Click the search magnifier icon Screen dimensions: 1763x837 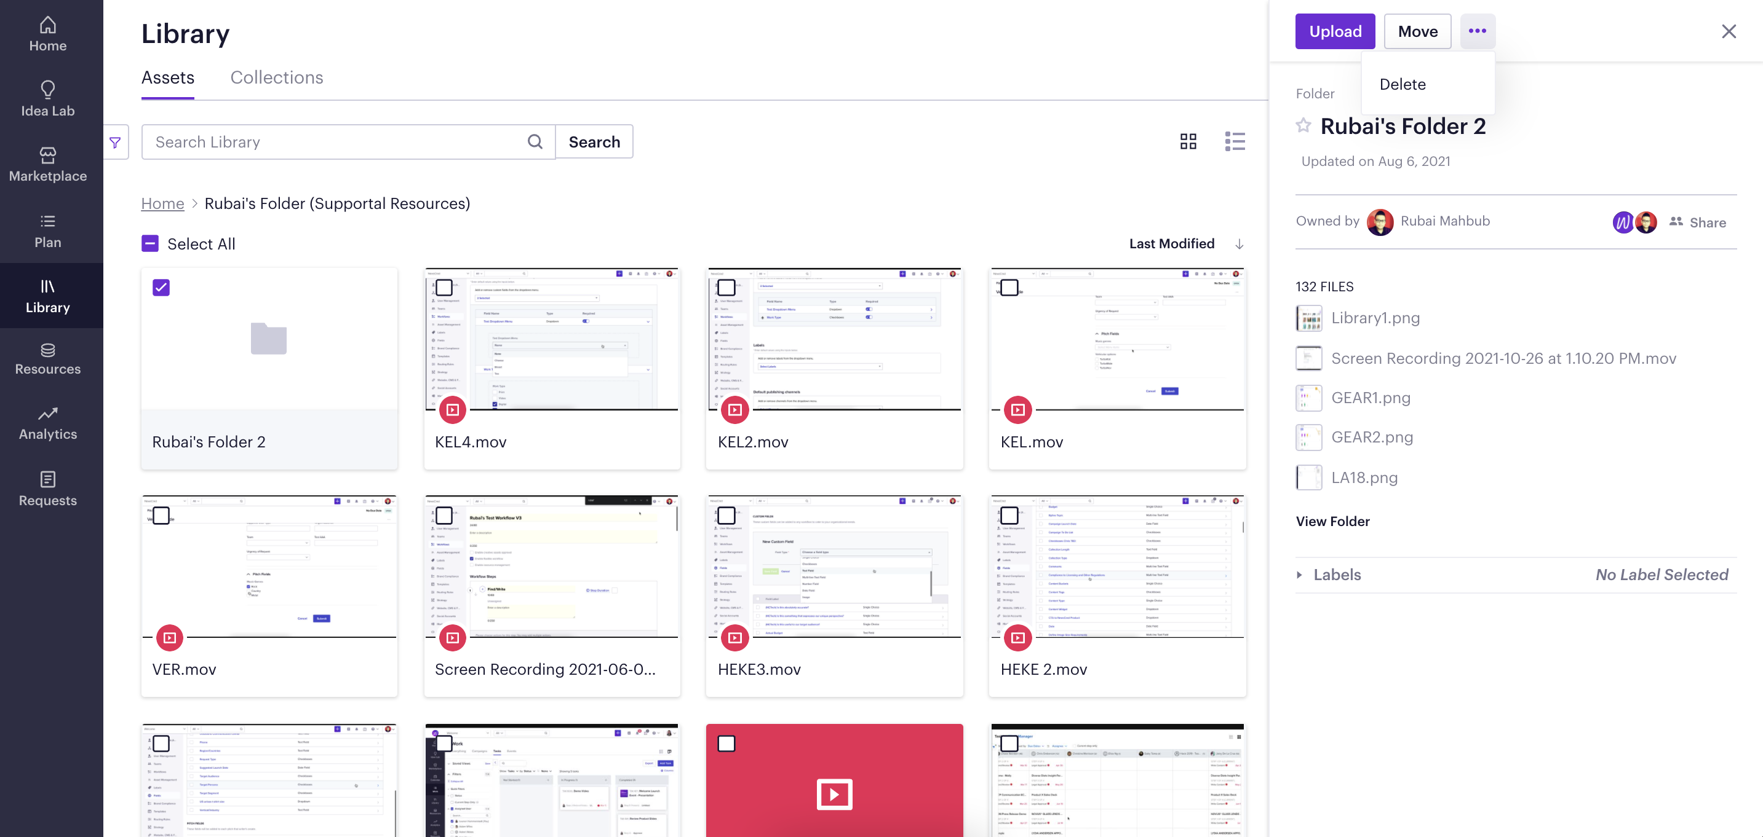point(535,141)
